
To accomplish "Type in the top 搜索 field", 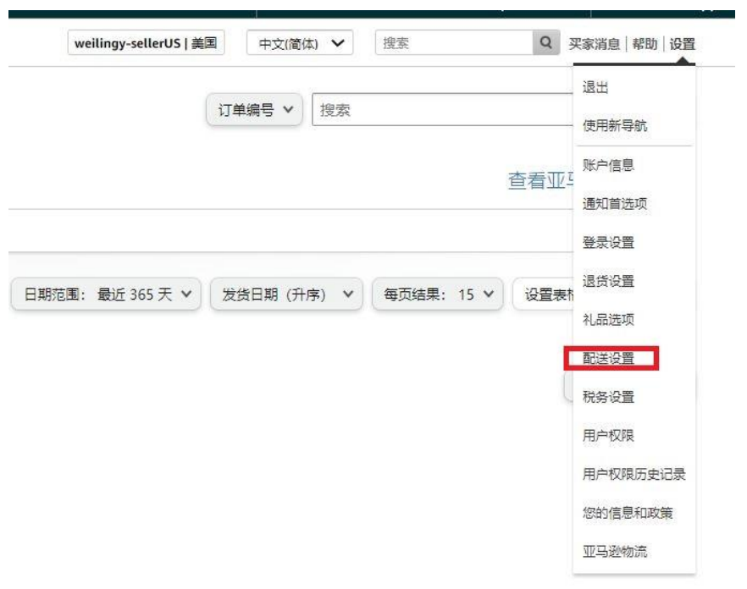I will point(453,43).
